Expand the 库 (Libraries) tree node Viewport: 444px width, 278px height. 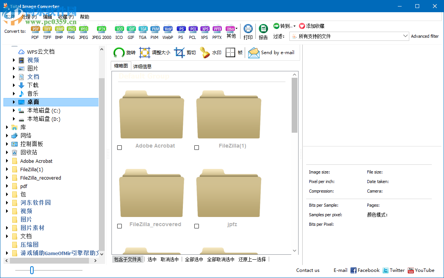[7, 127]
